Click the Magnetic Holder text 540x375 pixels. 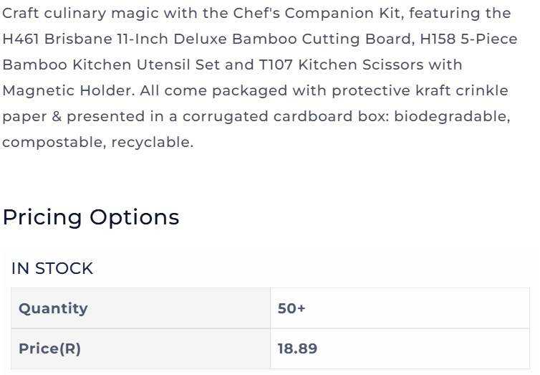pos(67,90)
